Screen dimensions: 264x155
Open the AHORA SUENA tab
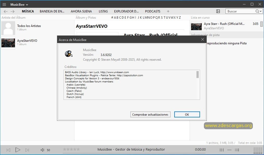[81, 11]
